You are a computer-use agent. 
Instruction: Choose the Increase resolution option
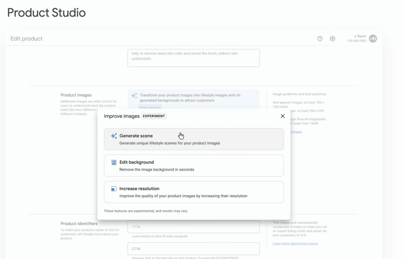tap(194, 192)
